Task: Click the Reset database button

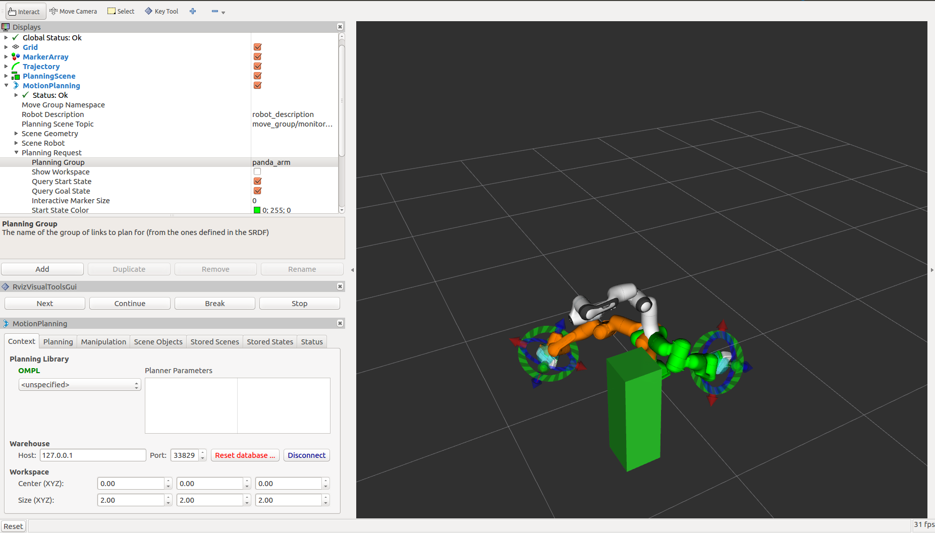Action: [245, 455]
